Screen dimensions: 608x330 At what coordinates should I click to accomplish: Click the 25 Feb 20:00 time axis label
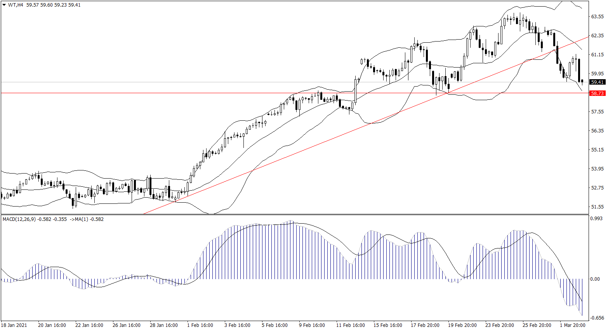(537, 325)
